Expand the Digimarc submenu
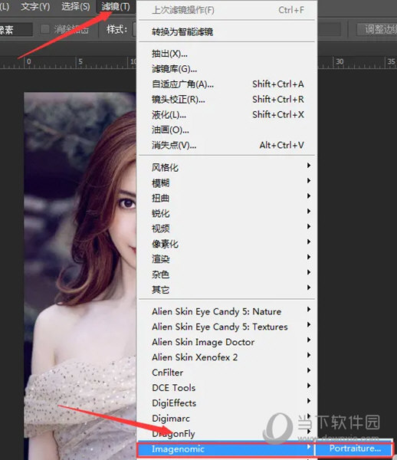Screen dimensions: 397x460 (226, 418)
